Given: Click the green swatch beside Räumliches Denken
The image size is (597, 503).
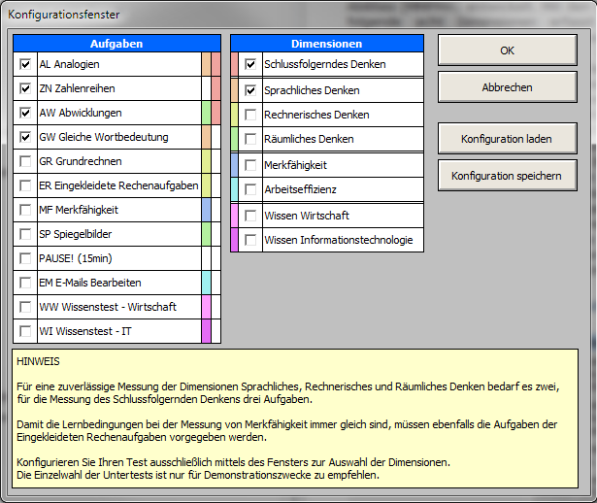Looking at the screenshot, I should pos(235,140).
